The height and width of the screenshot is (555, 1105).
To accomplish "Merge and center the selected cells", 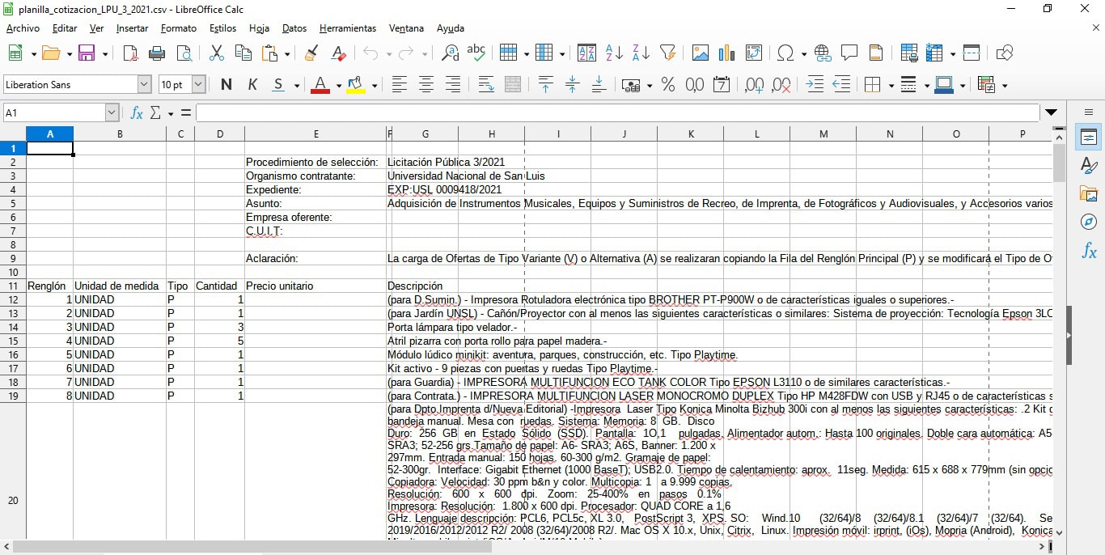I will tap(513, 85).
